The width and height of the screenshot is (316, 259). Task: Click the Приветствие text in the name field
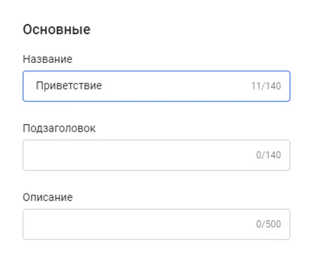69,86
